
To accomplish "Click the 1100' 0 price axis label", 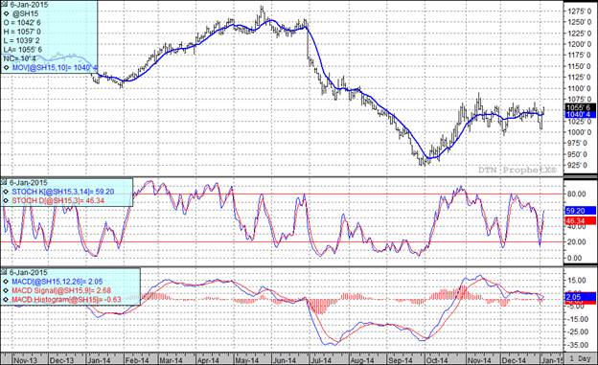I will click(x=579, y=88).
